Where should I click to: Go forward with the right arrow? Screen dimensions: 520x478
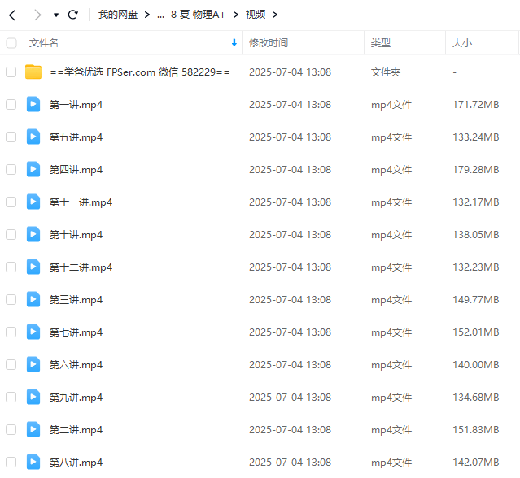click(x=37, y=15)
